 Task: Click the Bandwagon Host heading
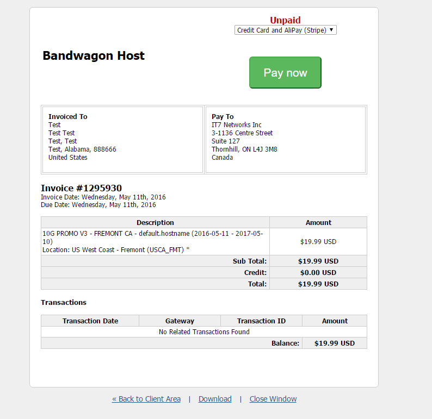click(x=94, y=56)
